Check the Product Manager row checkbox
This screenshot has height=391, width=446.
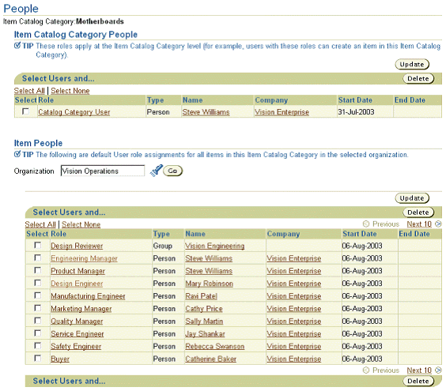click(37, 270)
